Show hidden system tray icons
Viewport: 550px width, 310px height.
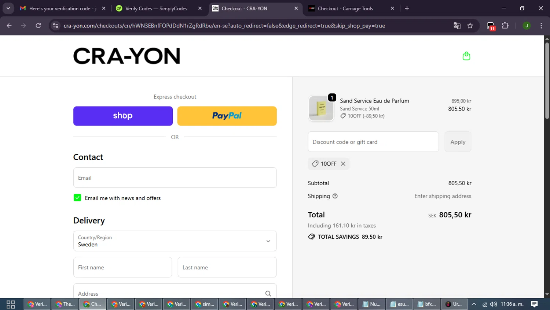pos(474,304)
